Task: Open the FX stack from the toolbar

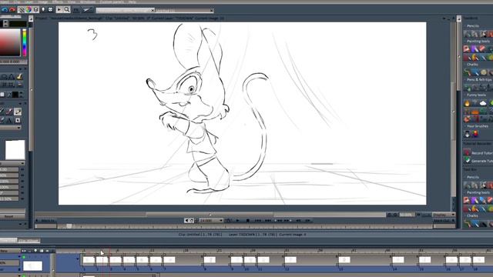Action: click(76, 10)
